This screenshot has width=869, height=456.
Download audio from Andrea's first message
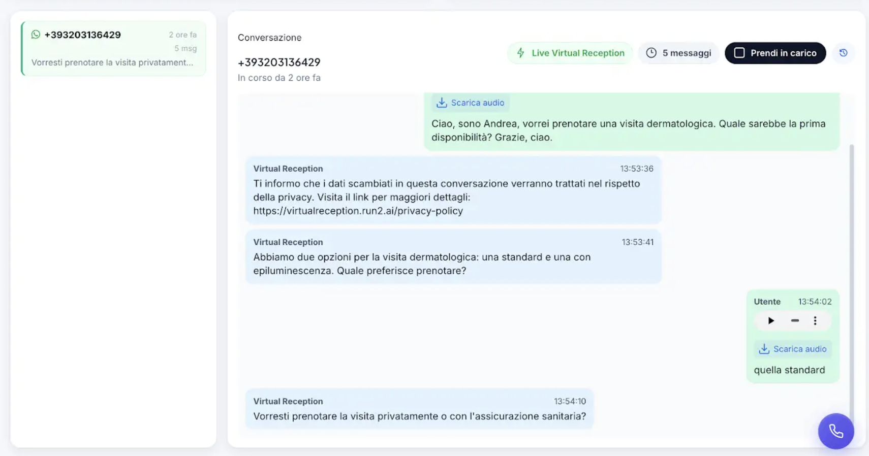tap(471, 103)
